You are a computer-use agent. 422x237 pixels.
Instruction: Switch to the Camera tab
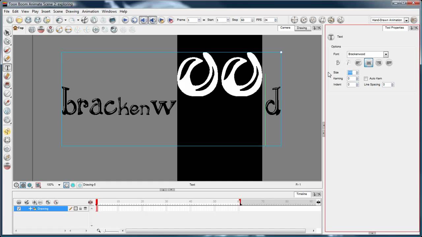(285, 28)
